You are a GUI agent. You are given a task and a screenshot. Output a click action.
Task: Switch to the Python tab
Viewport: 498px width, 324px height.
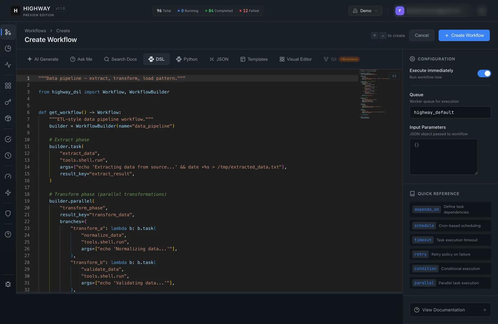[x=187, y=59]
